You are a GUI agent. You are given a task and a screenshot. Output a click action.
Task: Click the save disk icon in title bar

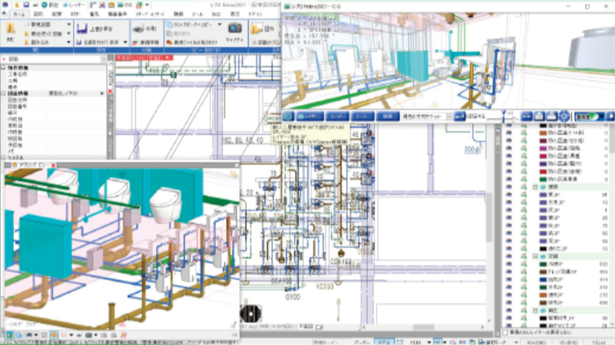26,5
